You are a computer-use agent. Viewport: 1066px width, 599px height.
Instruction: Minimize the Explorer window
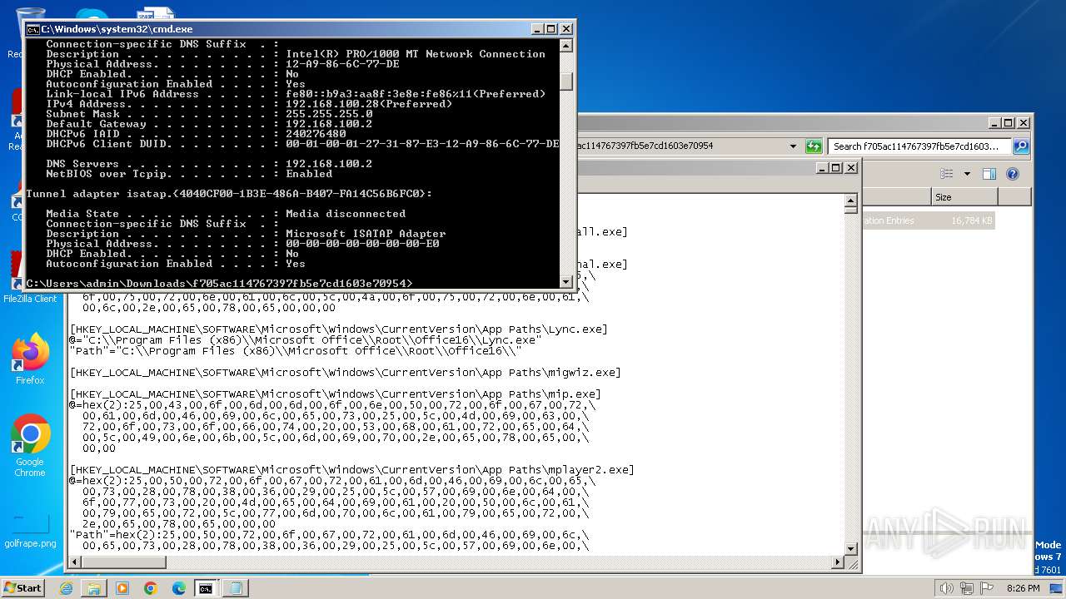coord(993,123)
